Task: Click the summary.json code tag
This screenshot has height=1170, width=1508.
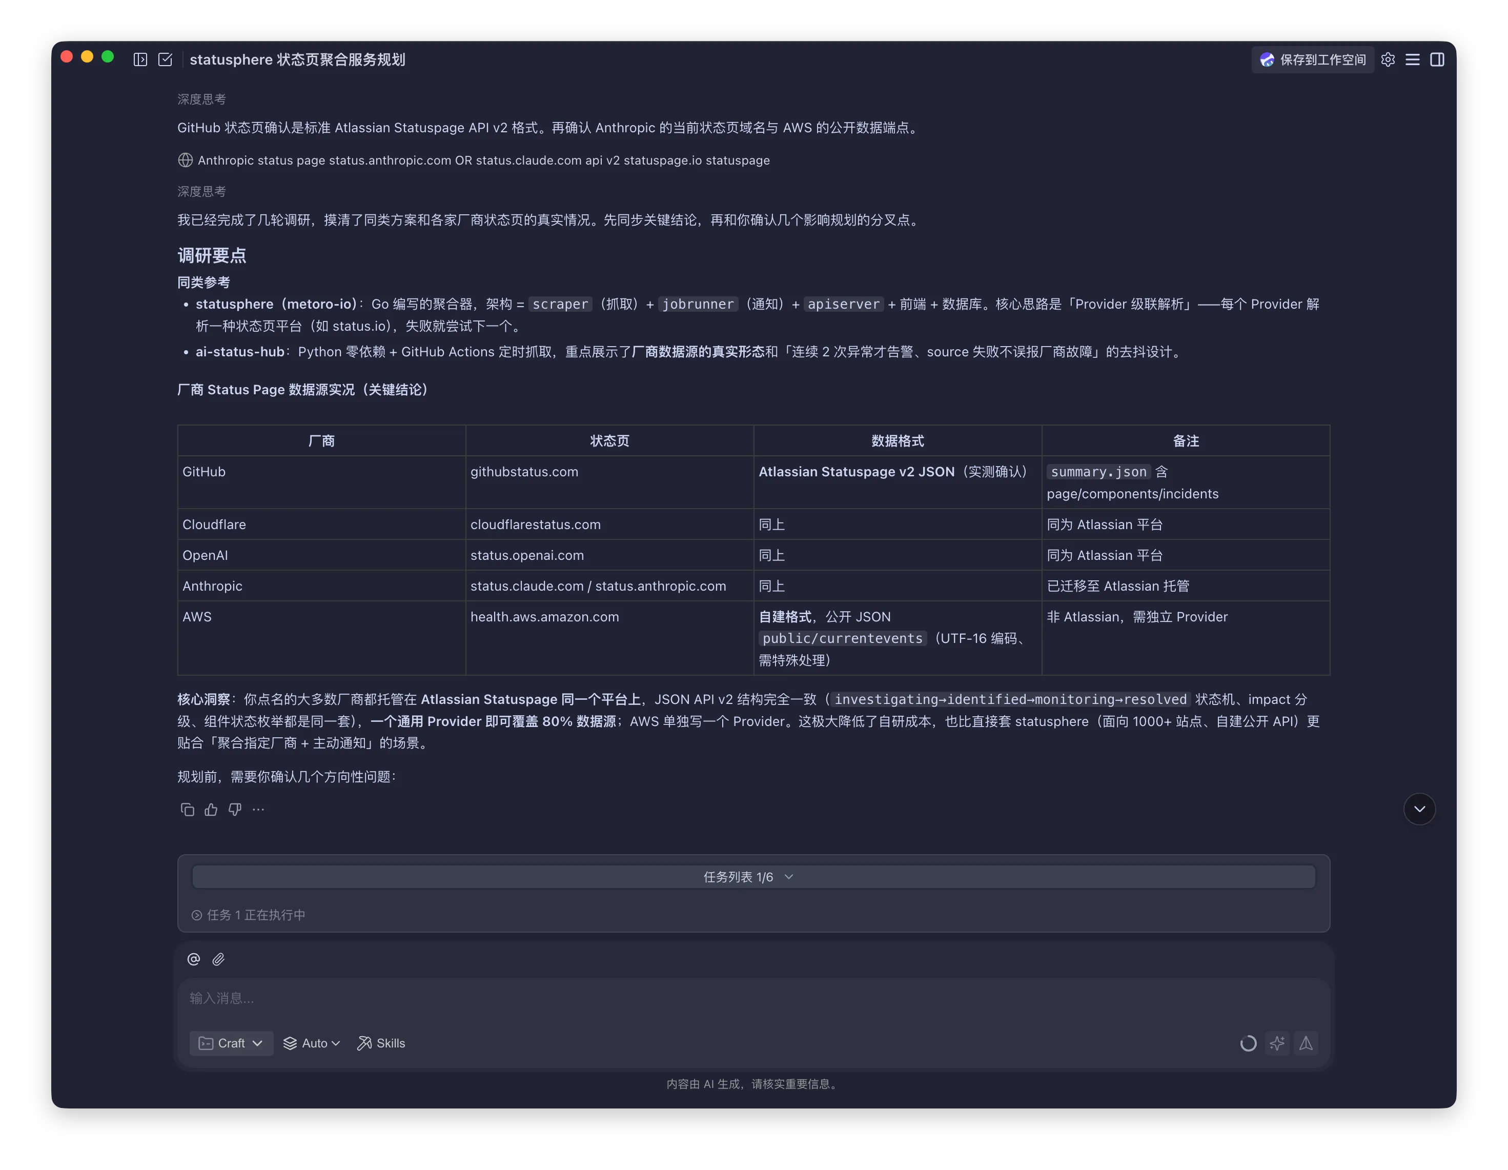Action: click(x=1098, y=472)
